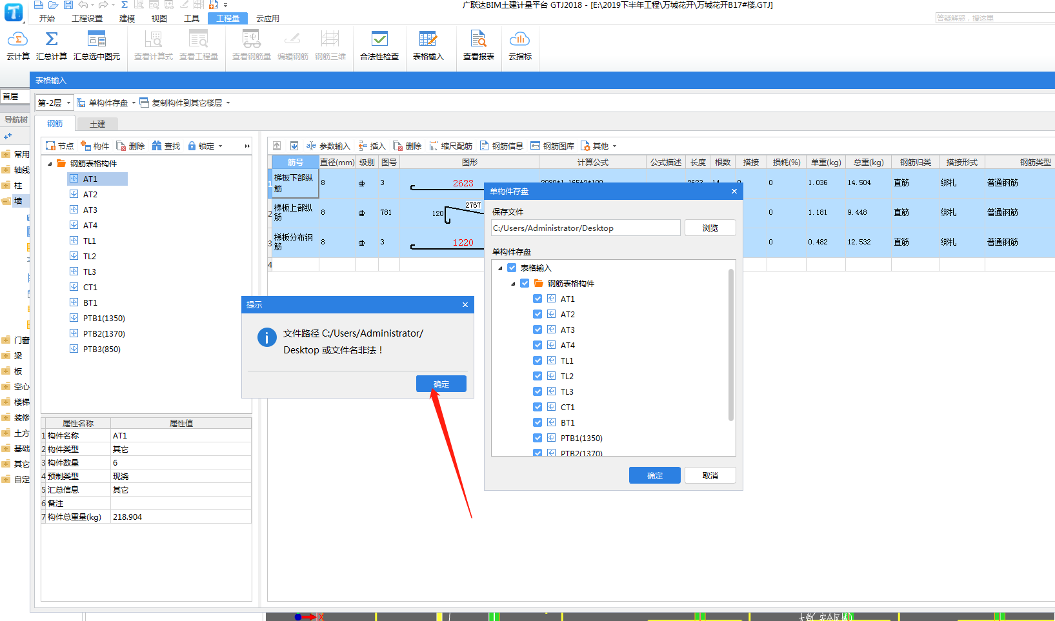Collapse 表格输入 node in save dialog
The image size is (1055, 621).
pyautogui.click(x=500, y=268)
